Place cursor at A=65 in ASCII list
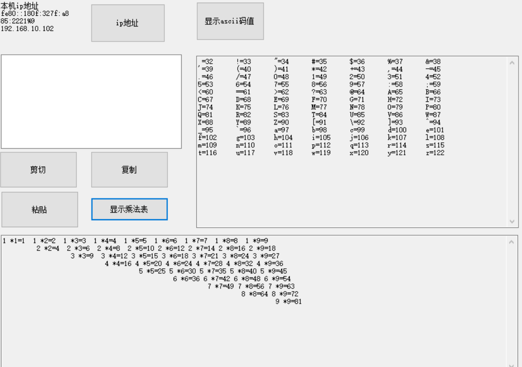Screen dimensions: 522x367 396,92
